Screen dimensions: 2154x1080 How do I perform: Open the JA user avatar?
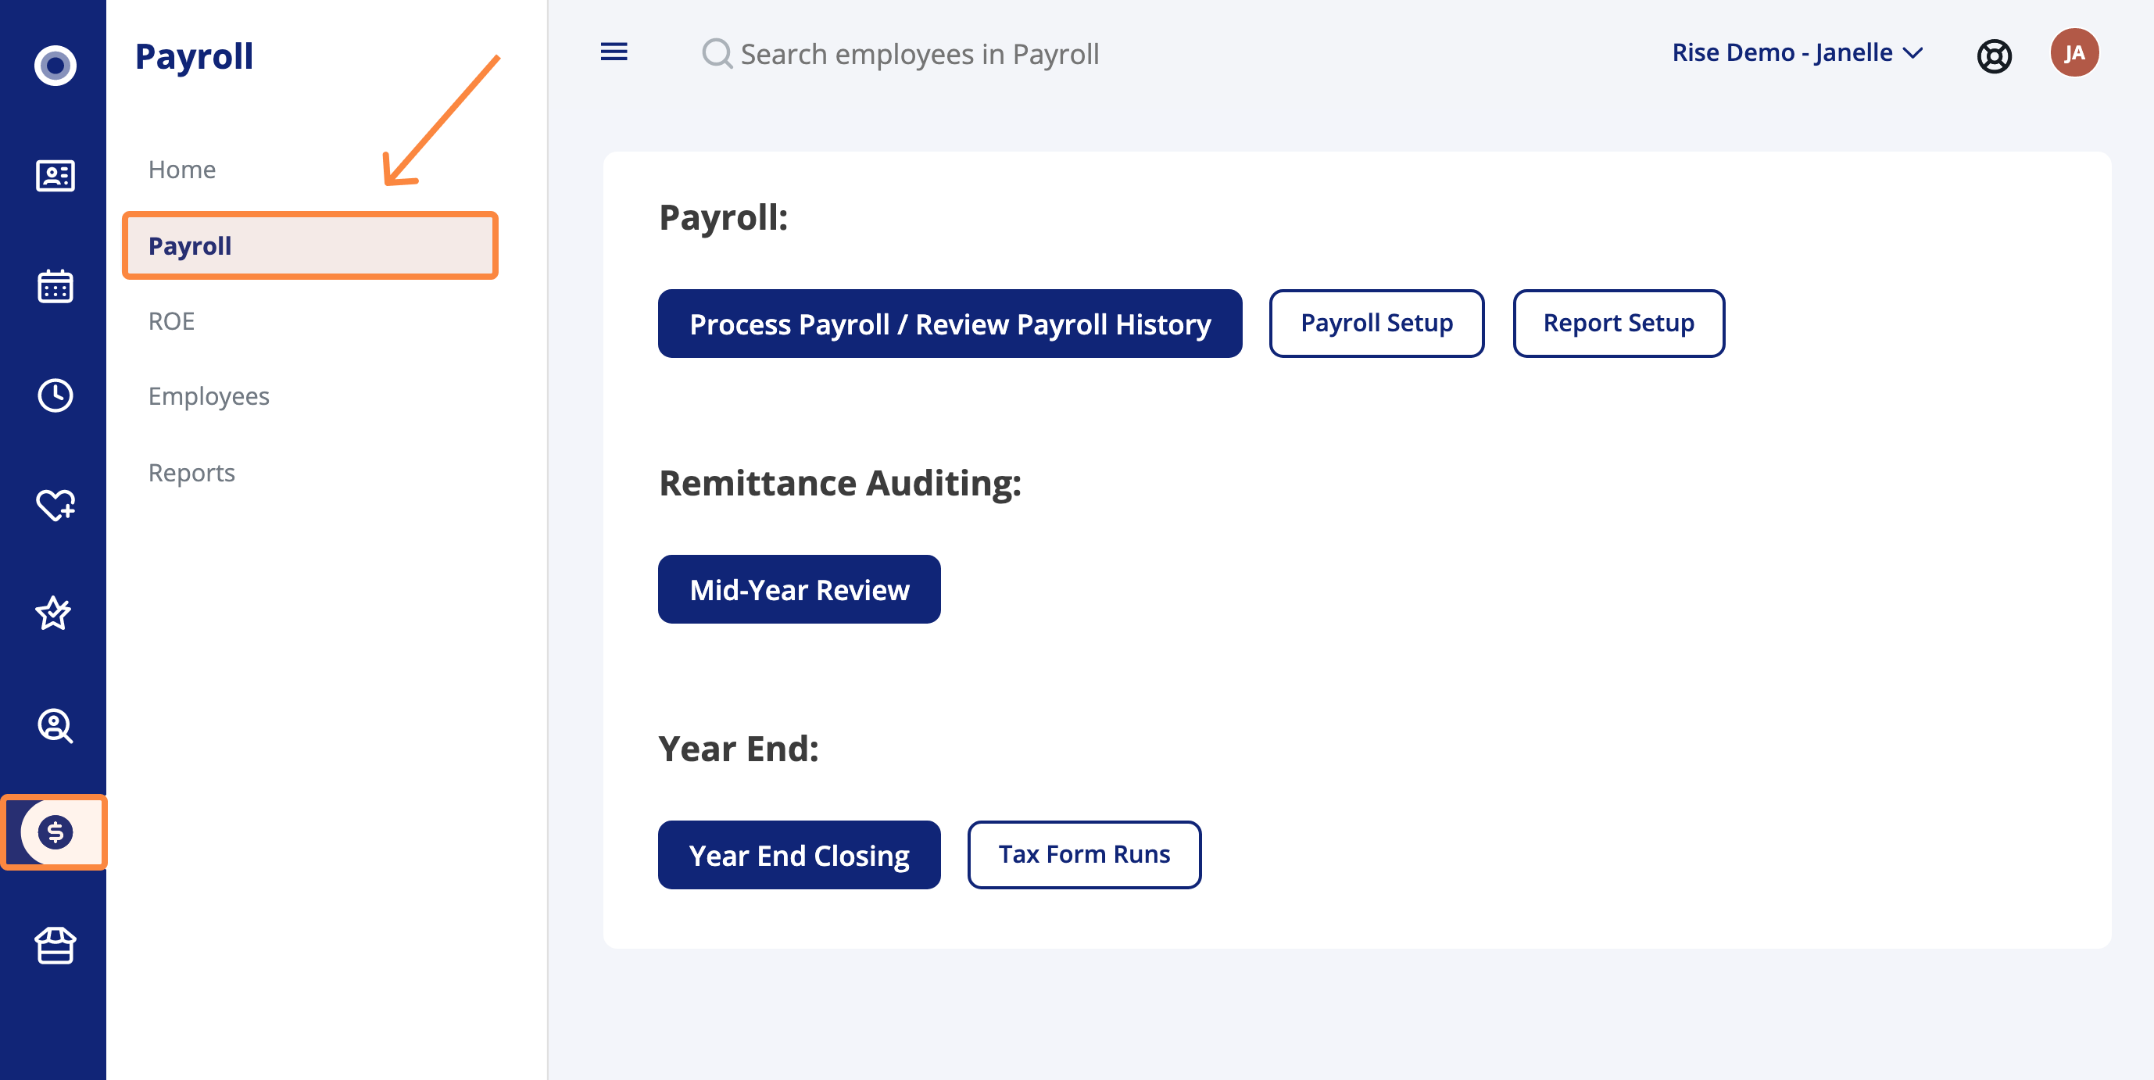click(x=2073, y=52)
